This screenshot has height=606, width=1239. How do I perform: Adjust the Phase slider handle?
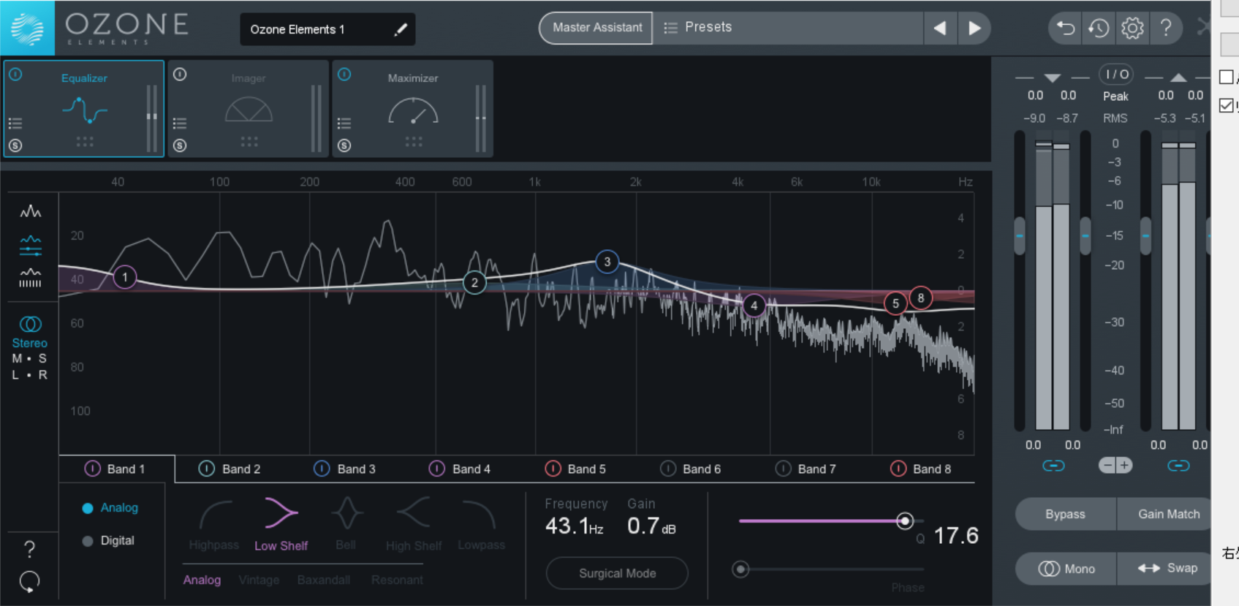point(740,569)
